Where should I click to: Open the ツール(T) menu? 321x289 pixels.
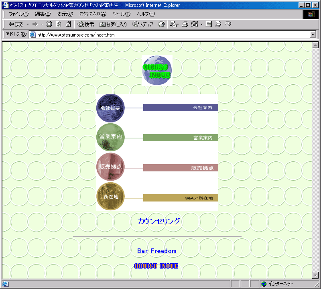click(122, 14)
